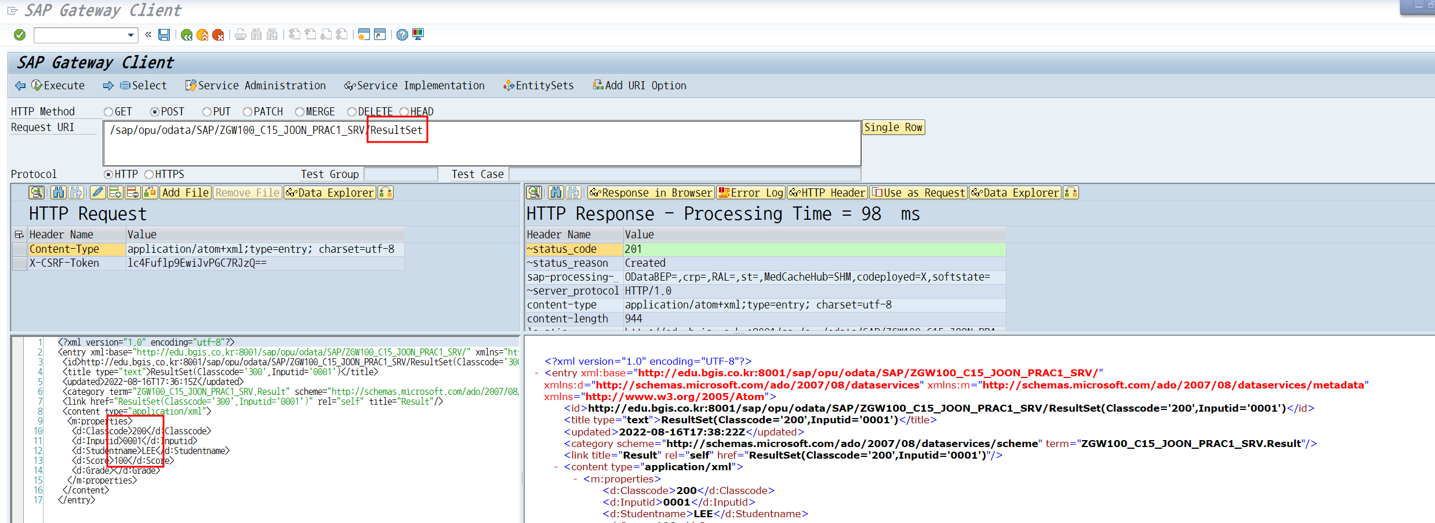Viewport: 1435px width, 523px height.
Task: Select the HEAD HTTP method
Action: coord(404,112)
